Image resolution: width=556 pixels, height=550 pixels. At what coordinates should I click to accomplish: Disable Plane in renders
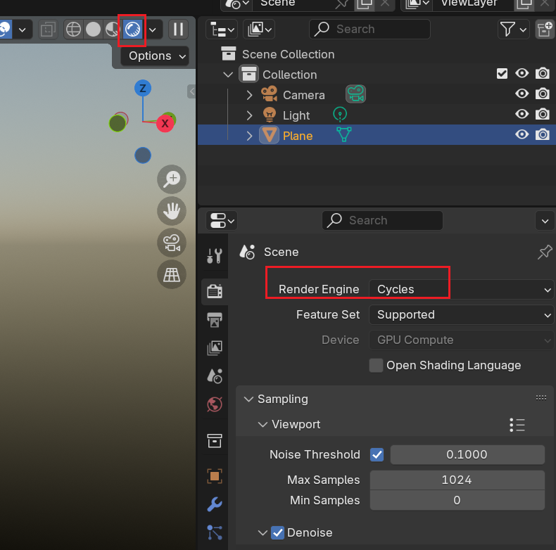point(543,134)
